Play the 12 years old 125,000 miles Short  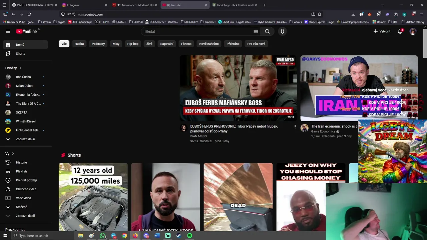[x=93, y=197]
